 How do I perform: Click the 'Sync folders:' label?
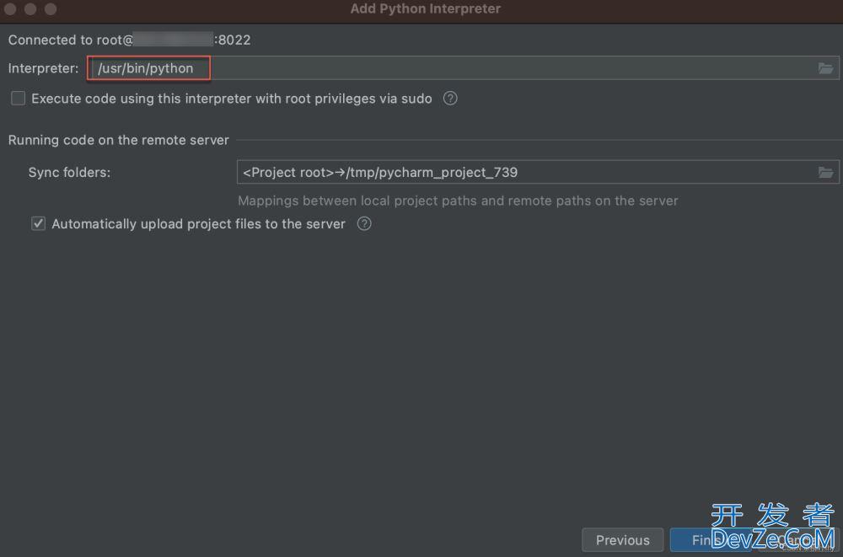[x=69, y=173]
